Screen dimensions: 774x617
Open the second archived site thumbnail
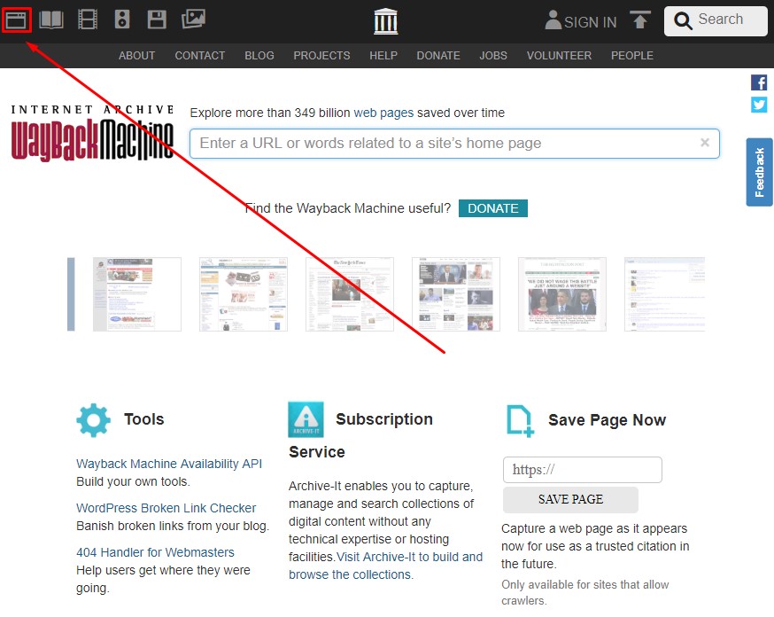click(244, 294)
